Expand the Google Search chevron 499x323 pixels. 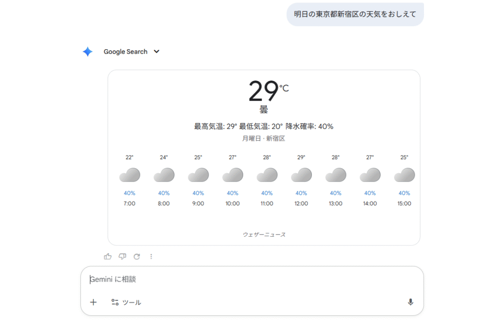point(156,52)
